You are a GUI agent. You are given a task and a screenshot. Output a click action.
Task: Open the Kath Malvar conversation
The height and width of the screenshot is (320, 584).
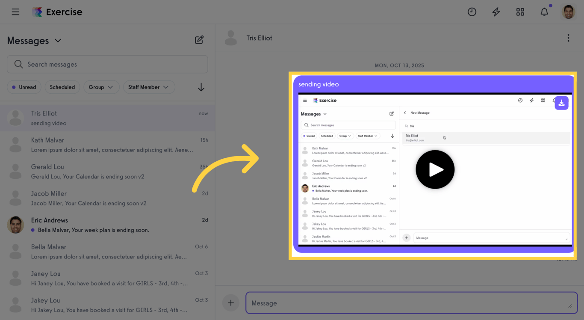(x=107, y=145)
